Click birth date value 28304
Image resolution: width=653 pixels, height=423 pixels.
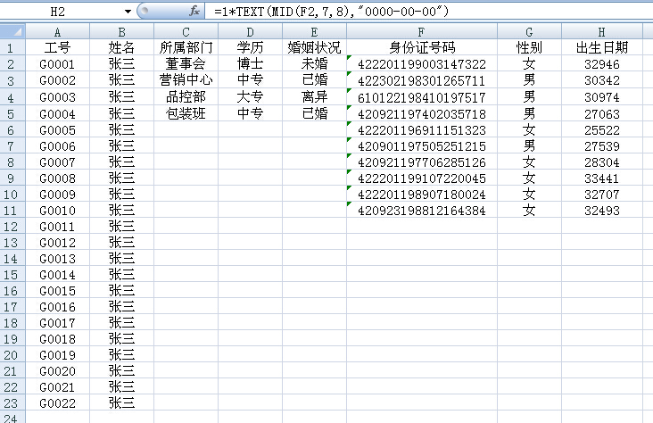(602, 162)
